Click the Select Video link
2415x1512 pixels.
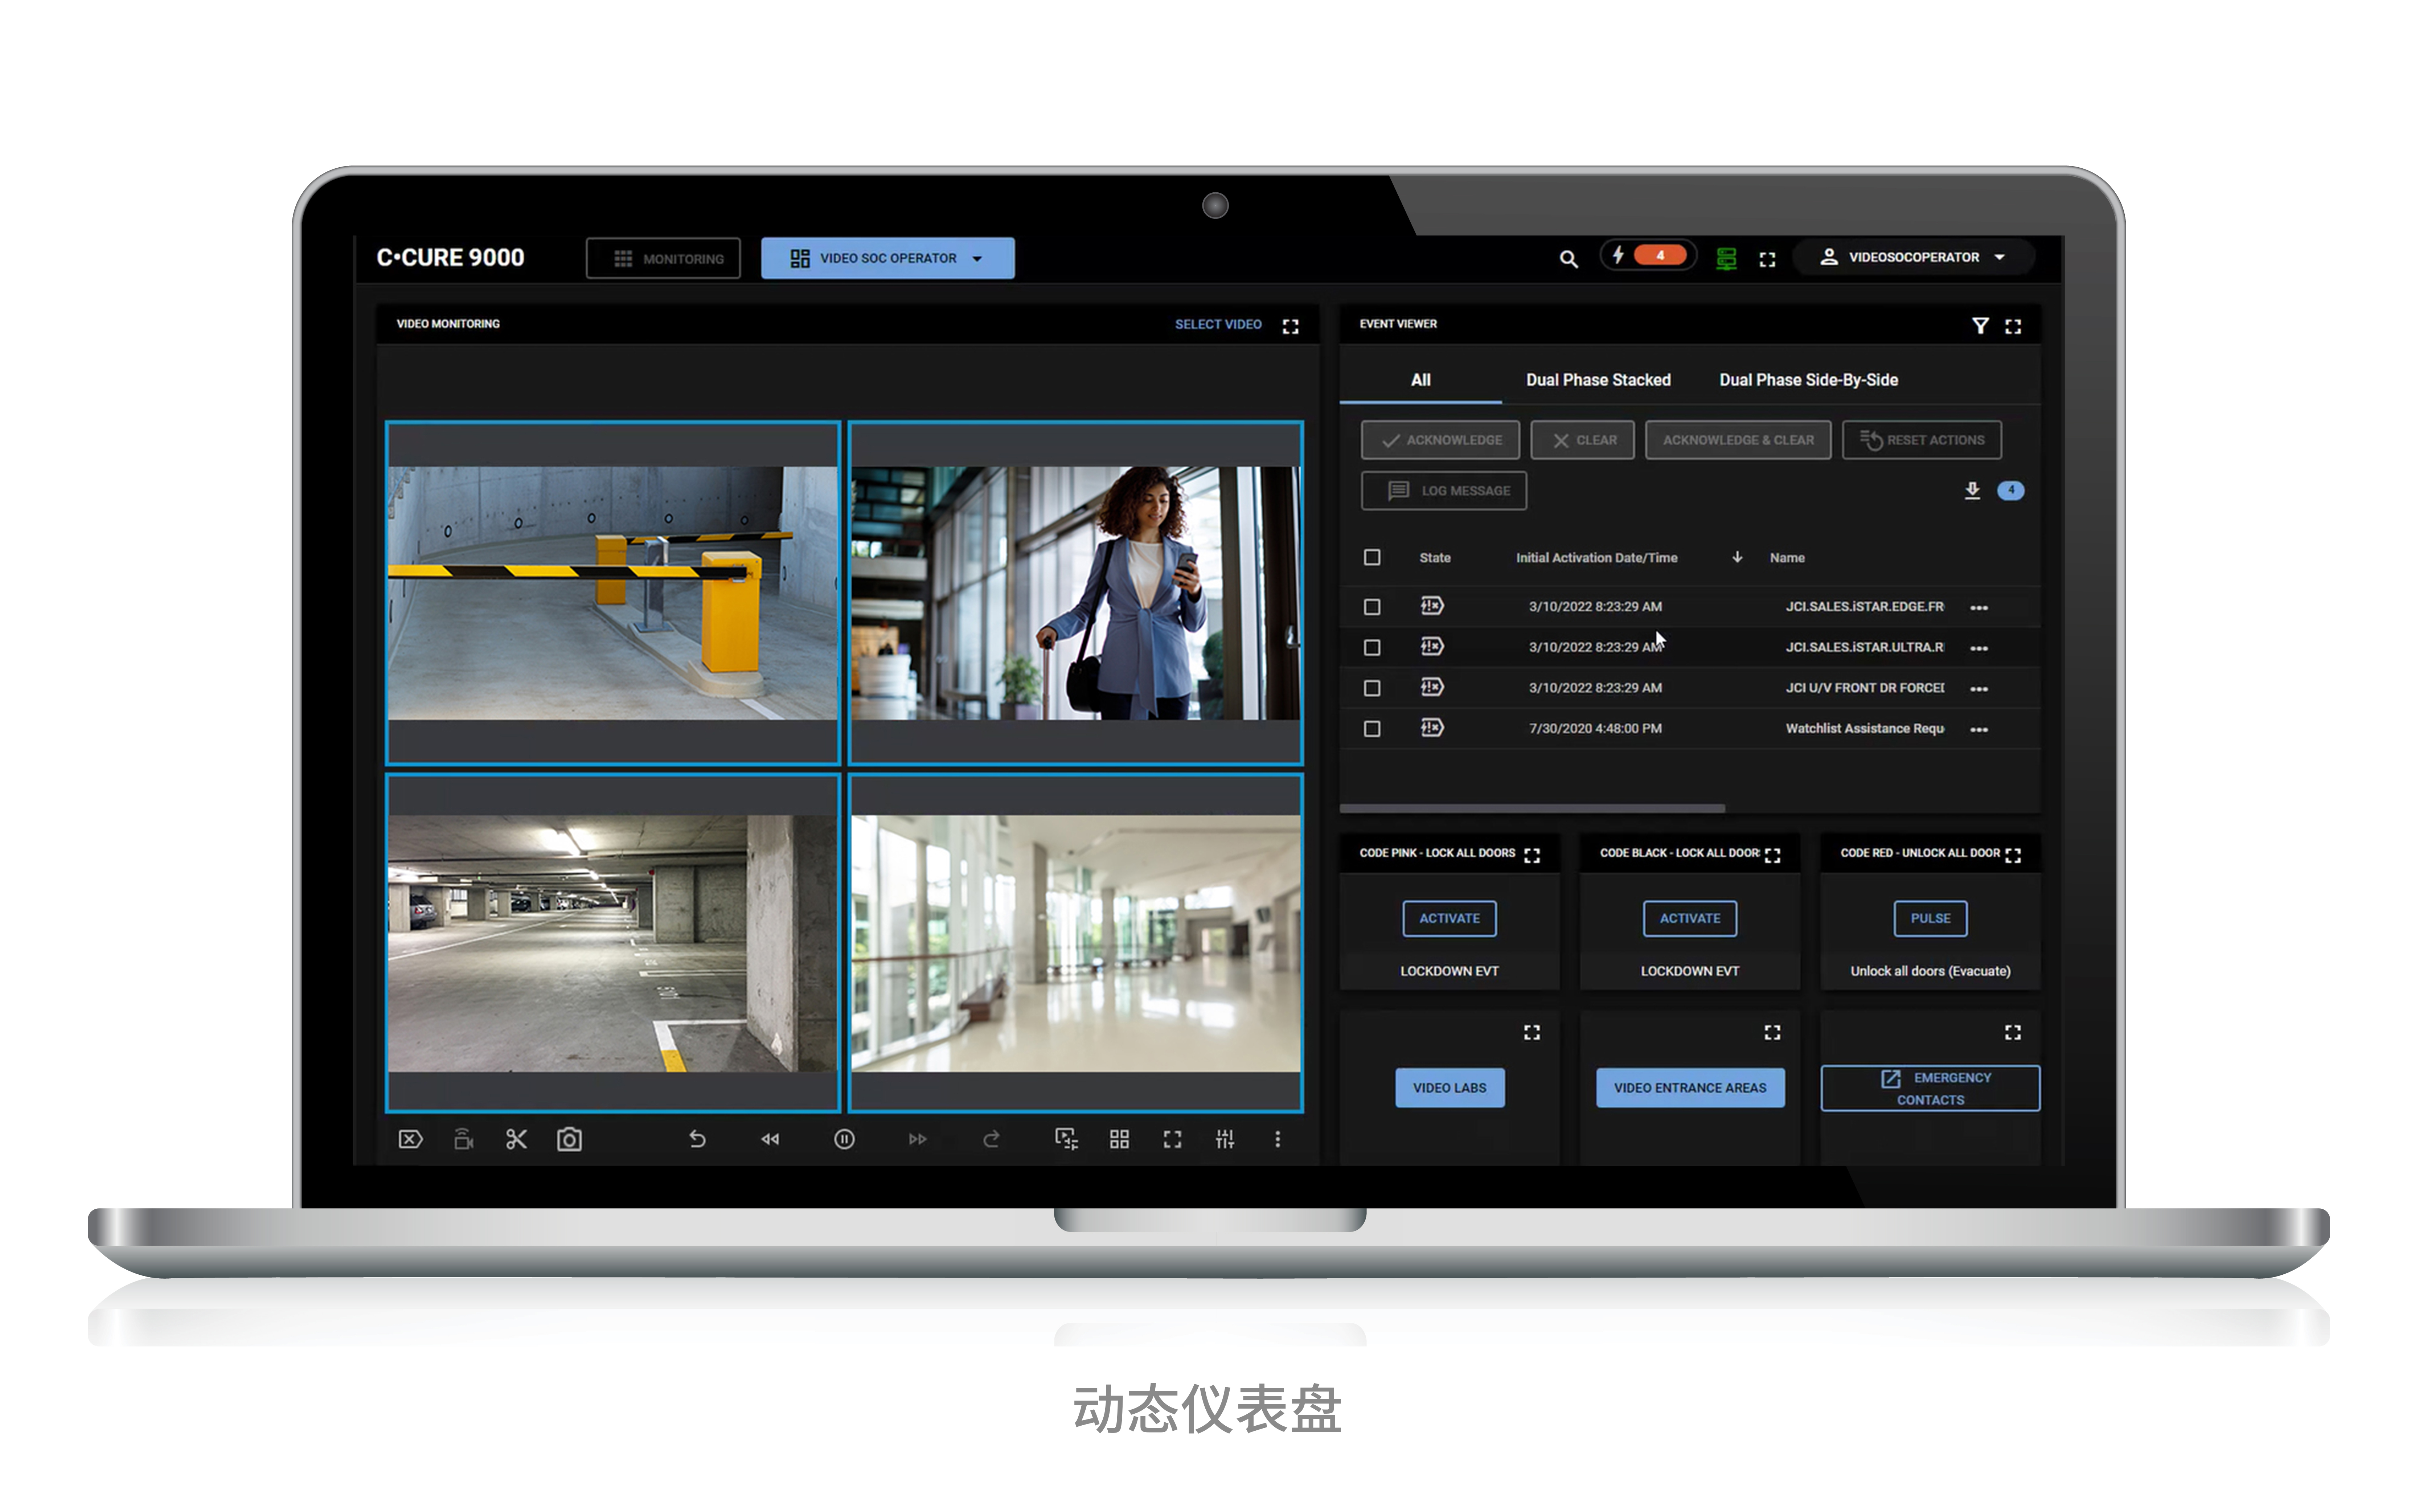(1218, 324)
